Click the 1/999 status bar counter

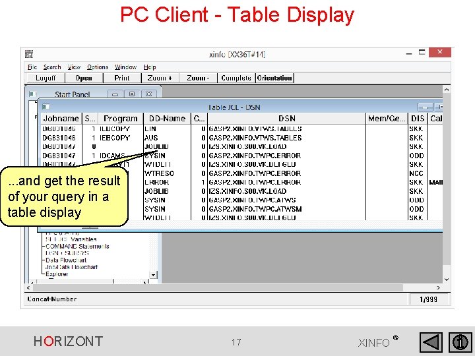pyautogui.click(x=428, y=299)
